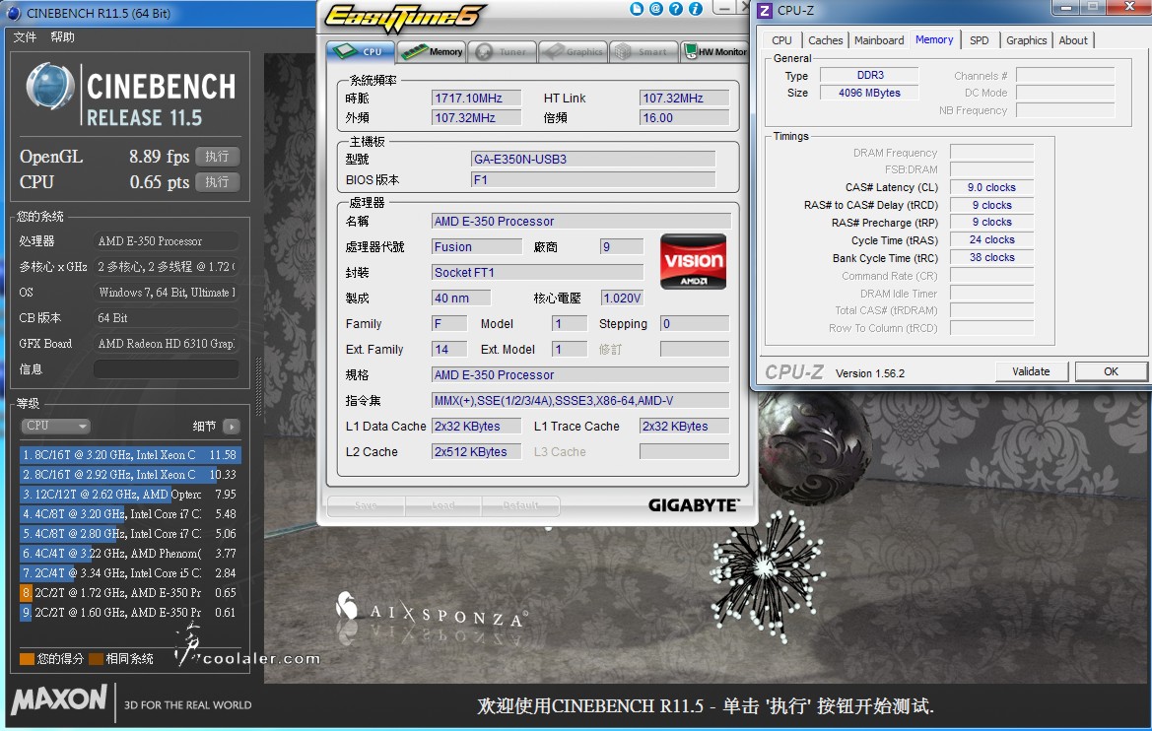Click the 16.00 multiplier value
The image size is (1152, 731).
click(x=684, y=117)
